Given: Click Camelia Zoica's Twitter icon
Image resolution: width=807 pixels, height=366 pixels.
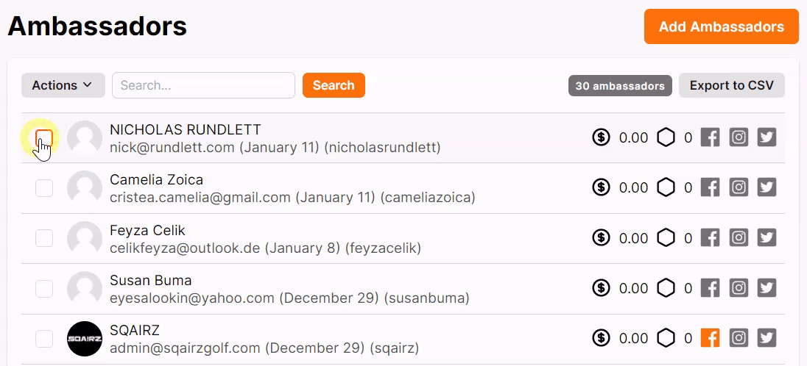Looking at the screenshot, I should coord(767,187).
